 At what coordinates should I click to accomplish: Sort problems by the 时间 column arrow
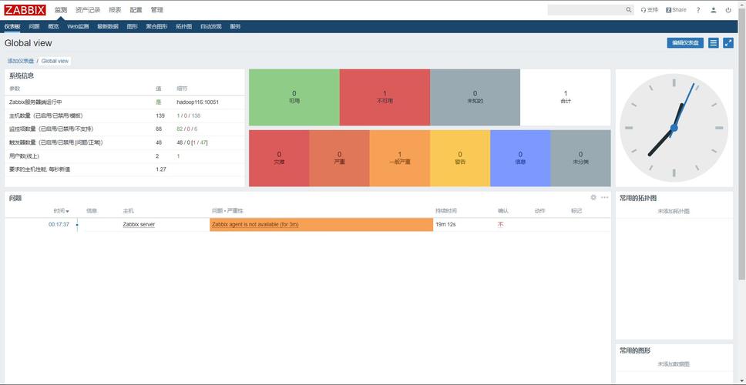pos(68,211)
